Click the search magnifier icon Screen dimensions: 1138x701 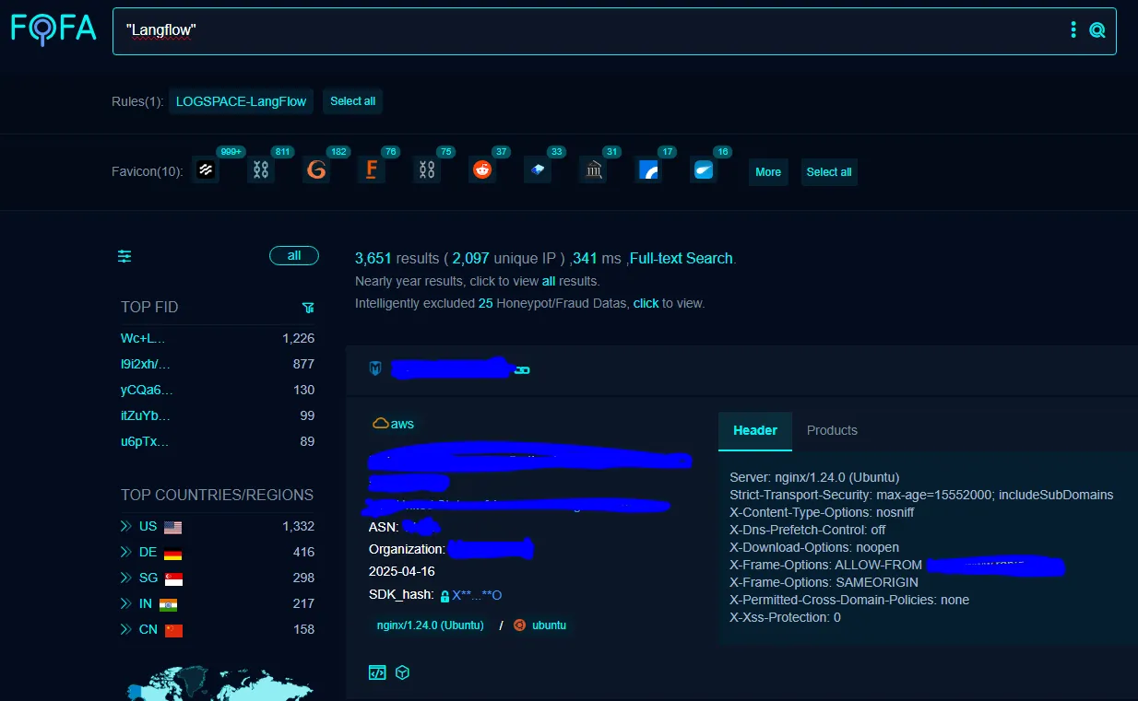pyautogui.click(x=1097, y=29)
